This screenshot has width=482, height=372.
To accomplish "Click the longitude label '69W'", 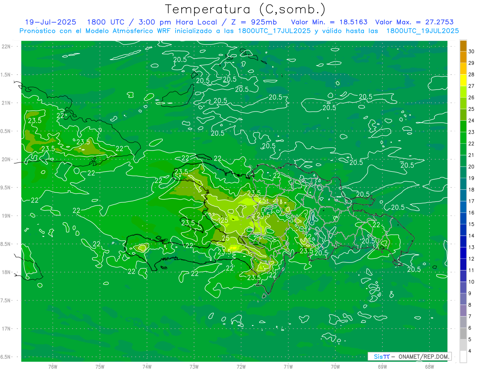I will tap(382, 366).
